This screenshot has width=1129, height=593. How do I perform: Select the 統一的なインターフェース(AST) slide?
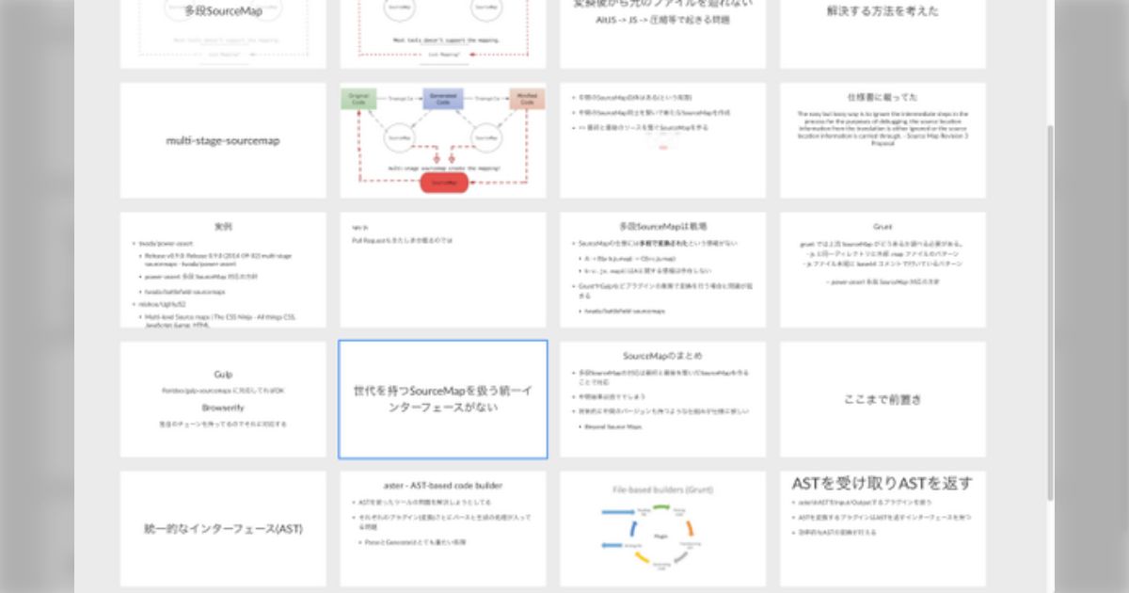pyautogui.click(x=223, y=528)
